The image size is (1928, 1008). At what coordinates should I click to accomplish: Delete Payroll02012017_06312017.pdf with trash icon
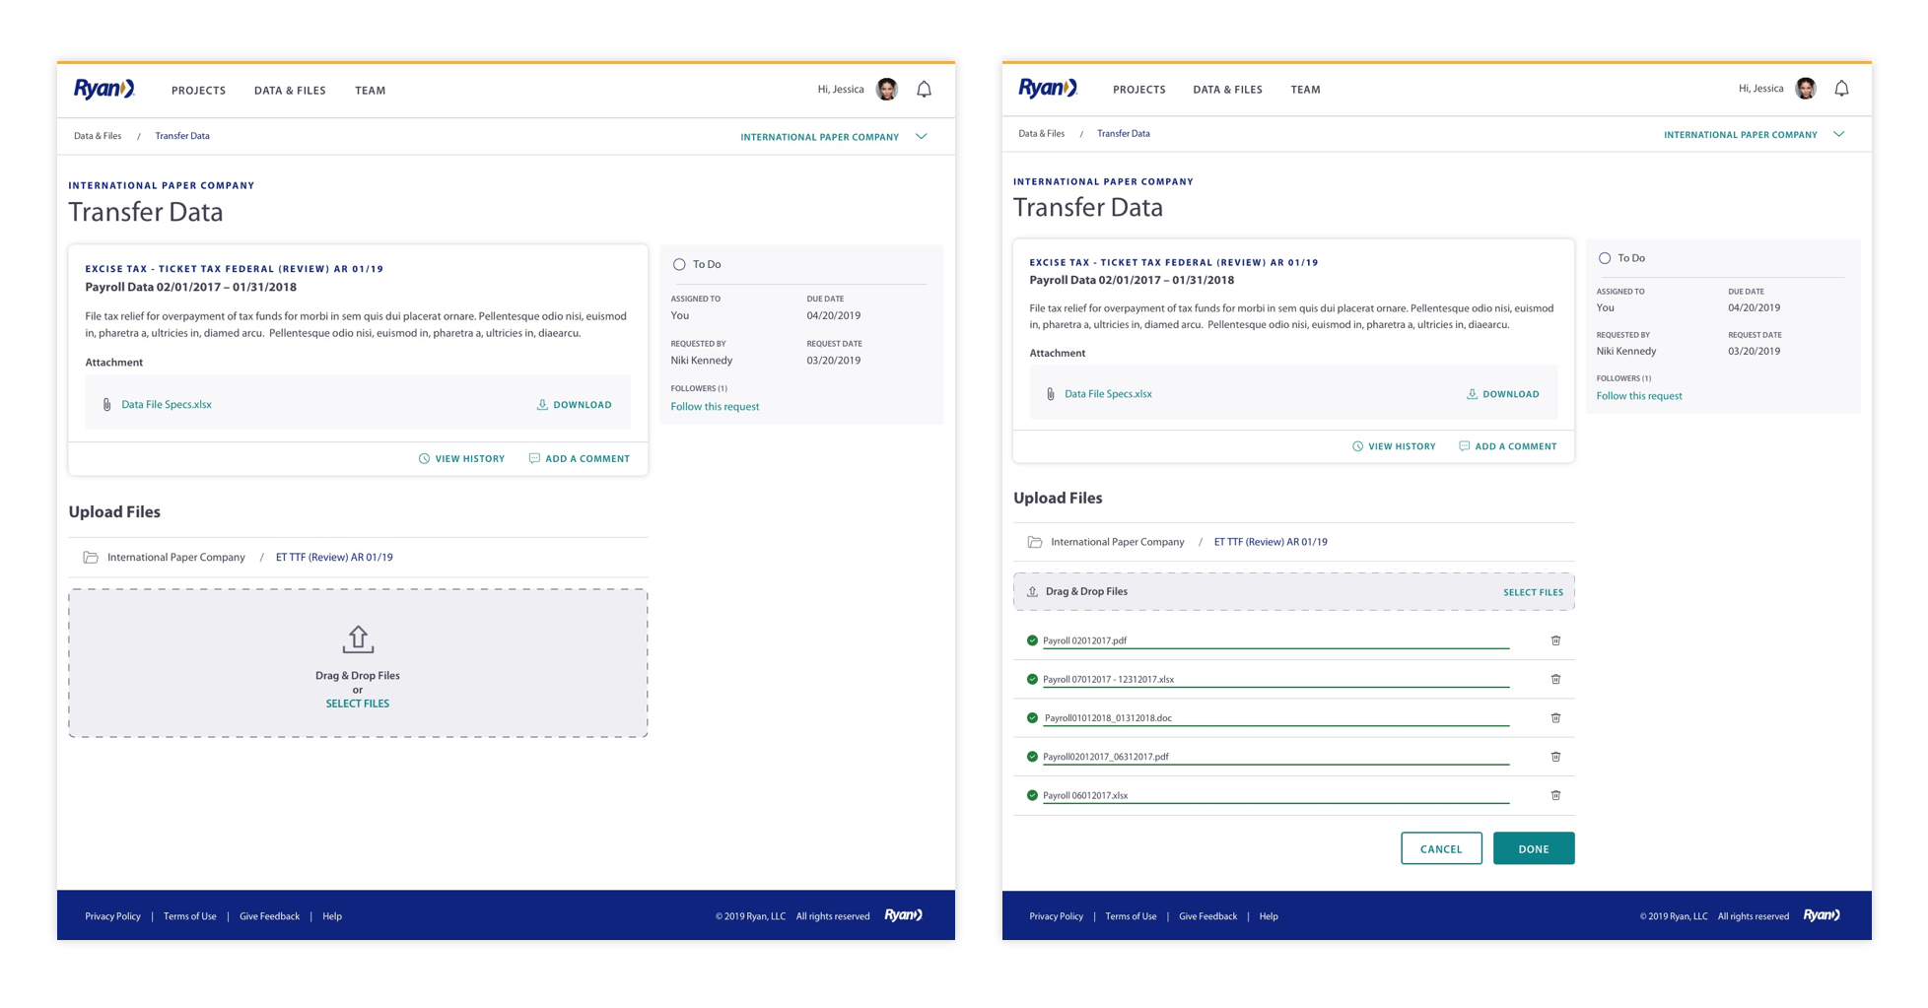tap(1555, 757)
